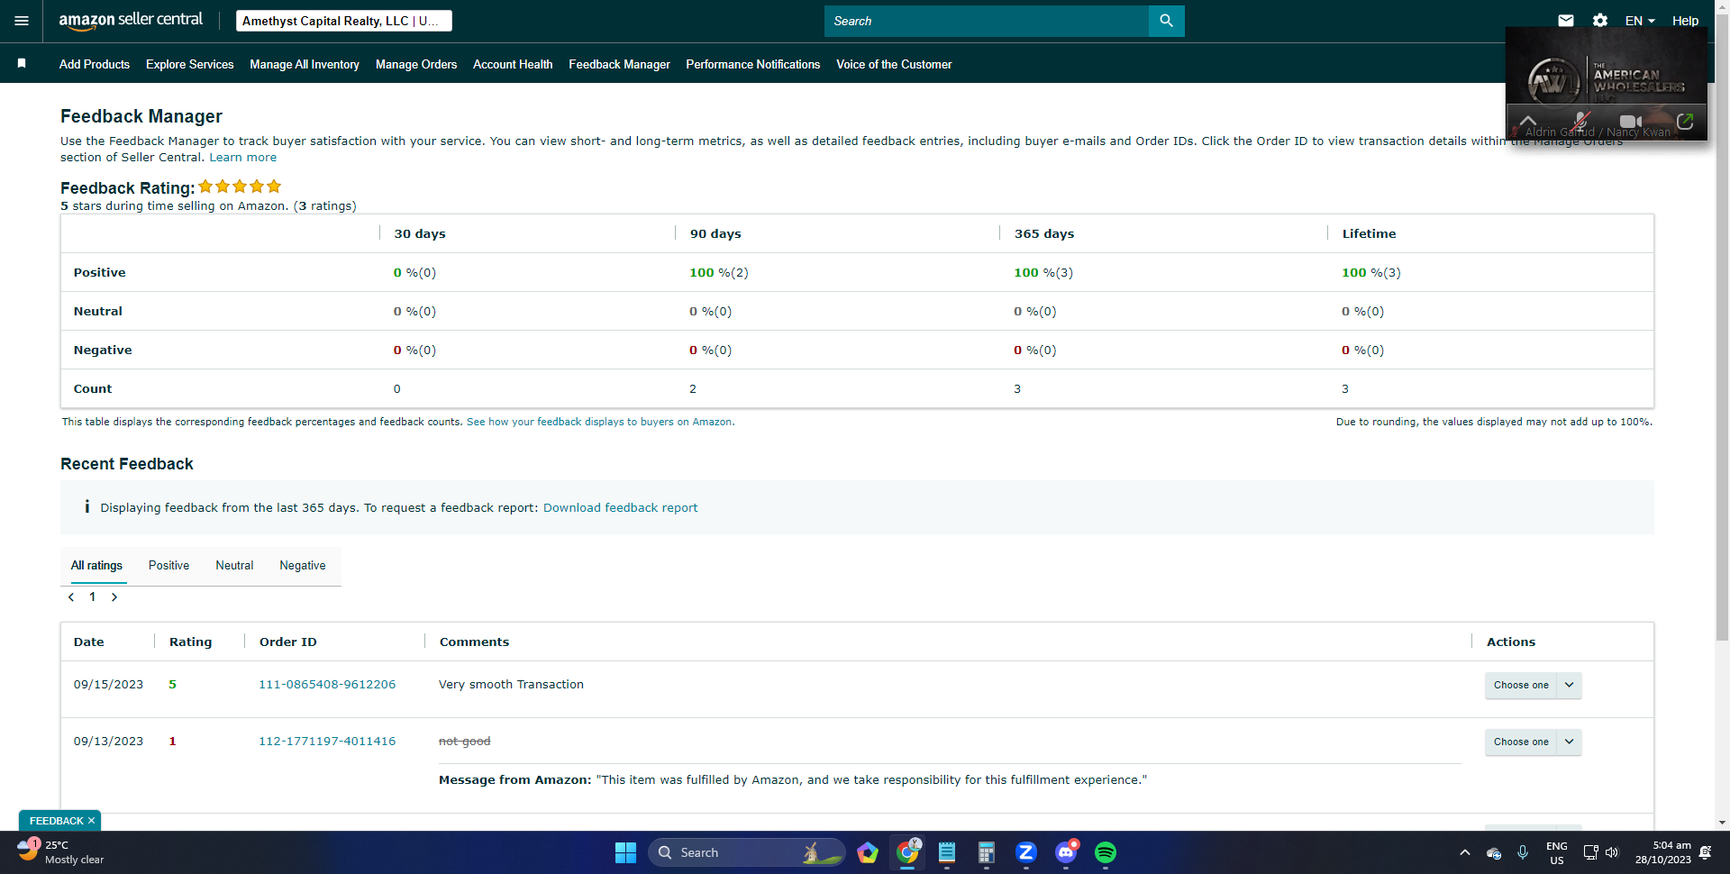Open the weather widget showing 25°C

[x=59, y=852]
